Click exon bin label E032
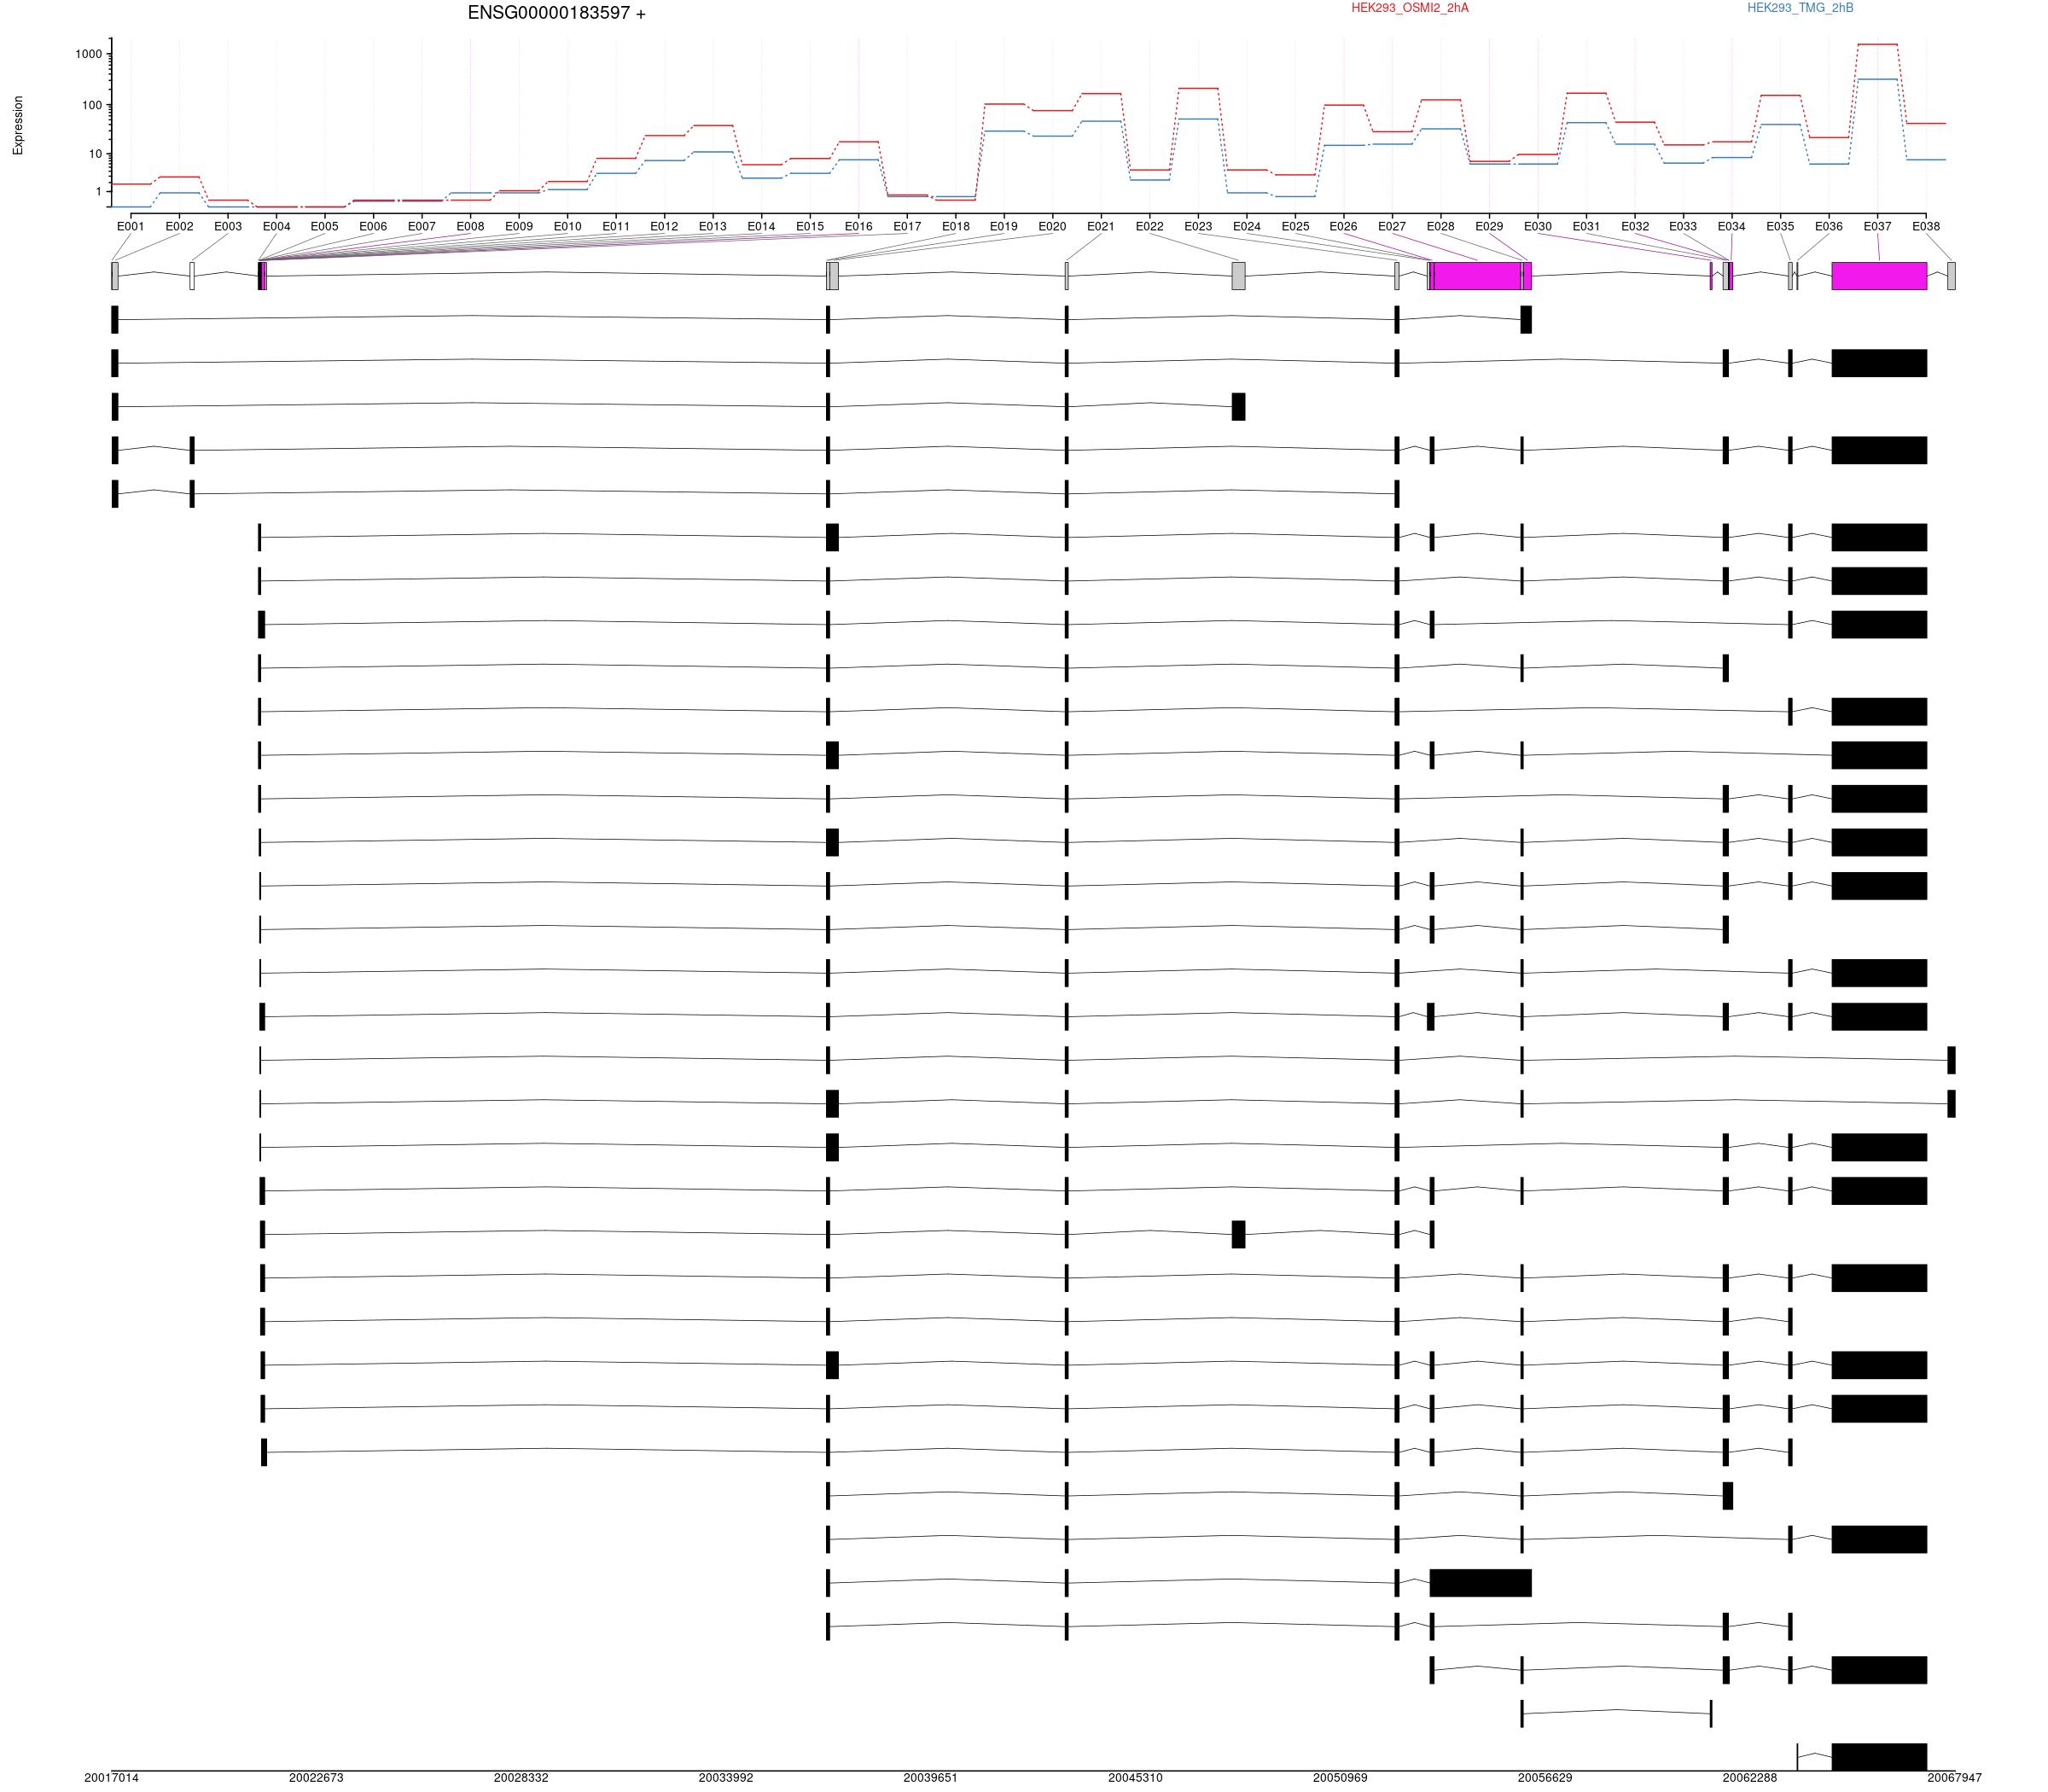This screenshot has width=2048, height=1792. pos(1635,227)
